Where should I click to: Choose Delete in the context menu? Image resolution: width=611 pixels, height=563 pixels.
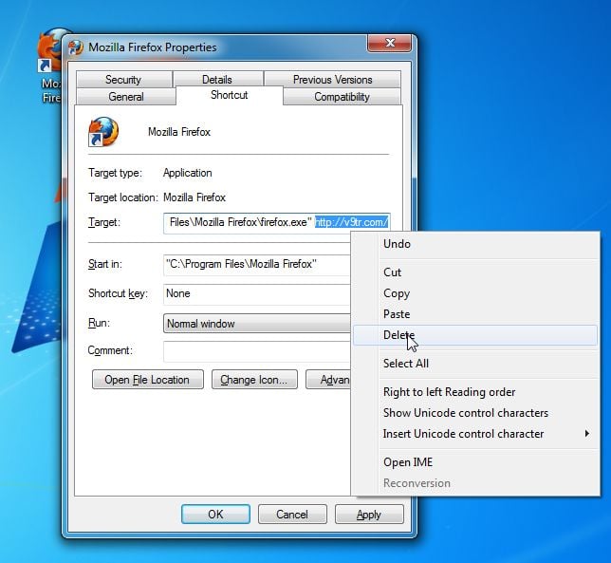pos(475,335)
